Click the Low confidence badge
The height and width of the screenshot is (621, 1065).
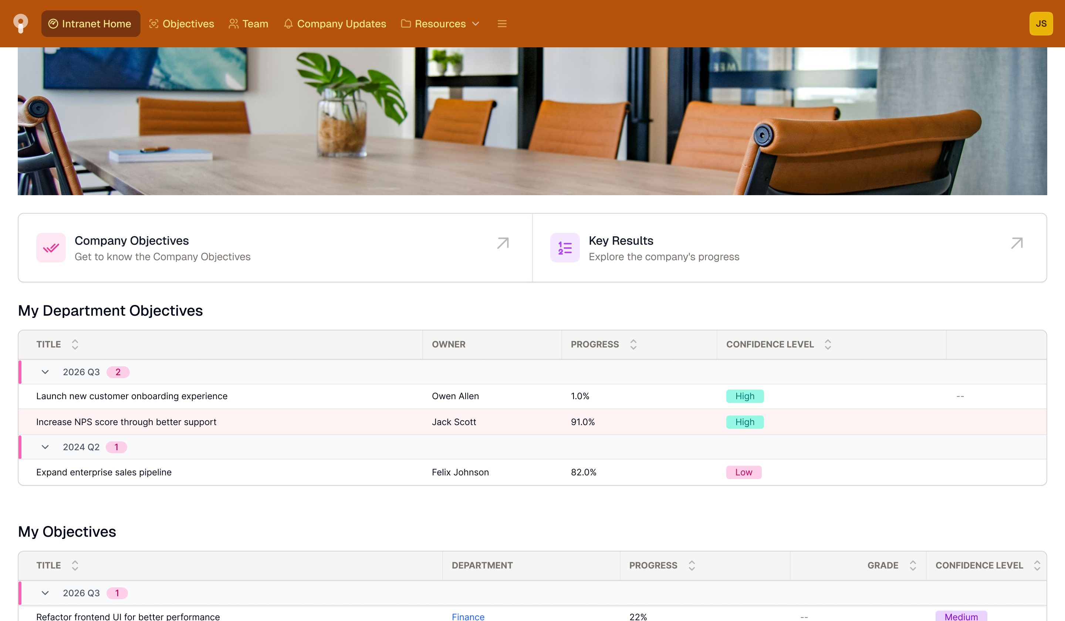click(743, 472)
